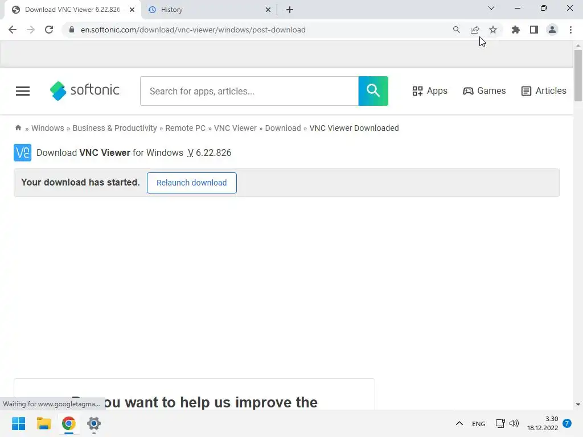Click the home breadcrumb icon
The image size is (583, 437).
[x=18, y=128]
